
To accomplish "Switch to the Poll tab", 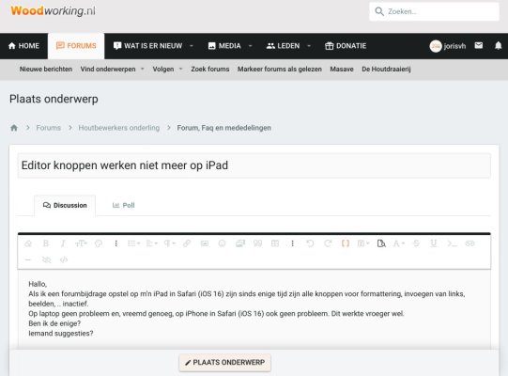I will [123, 205].
